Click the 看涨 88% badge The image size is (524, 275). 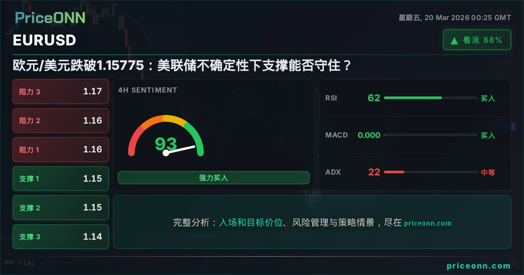coord(477,40)
